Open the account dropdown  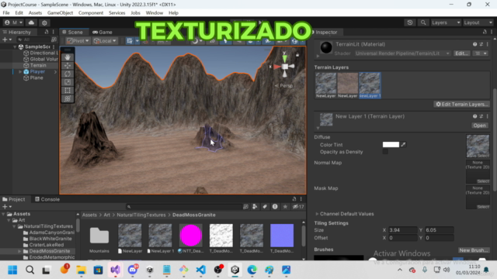point(14,22)
